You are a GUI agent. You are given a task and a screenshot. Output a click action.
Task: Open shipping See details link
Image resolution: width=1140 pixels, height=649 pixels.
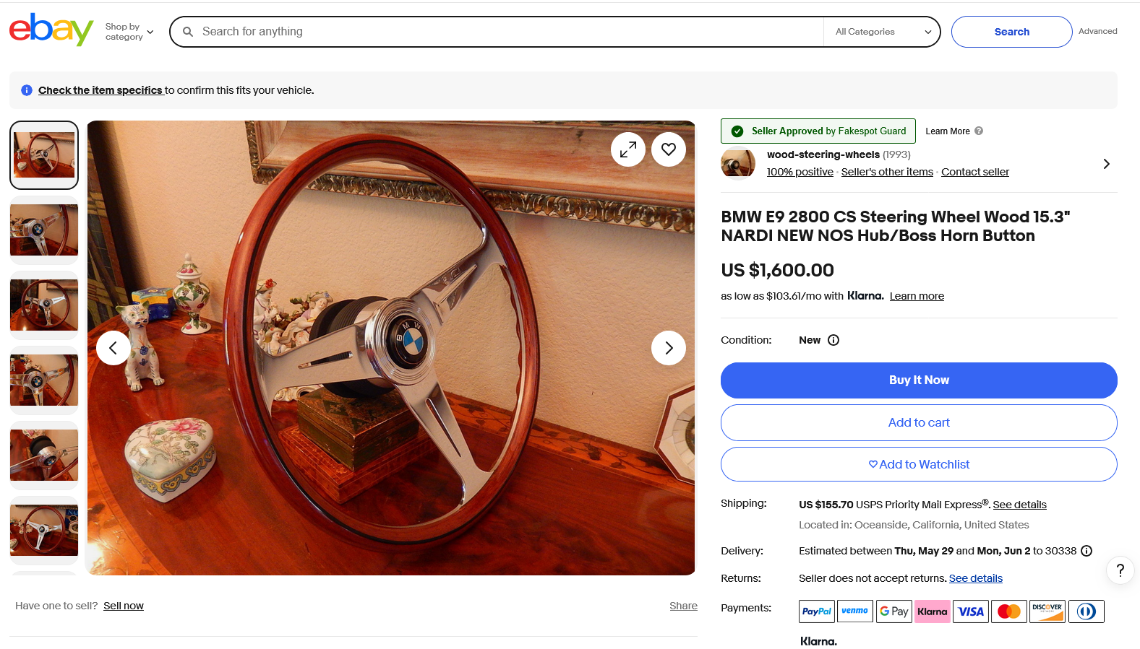click(x=1019, y=505)
